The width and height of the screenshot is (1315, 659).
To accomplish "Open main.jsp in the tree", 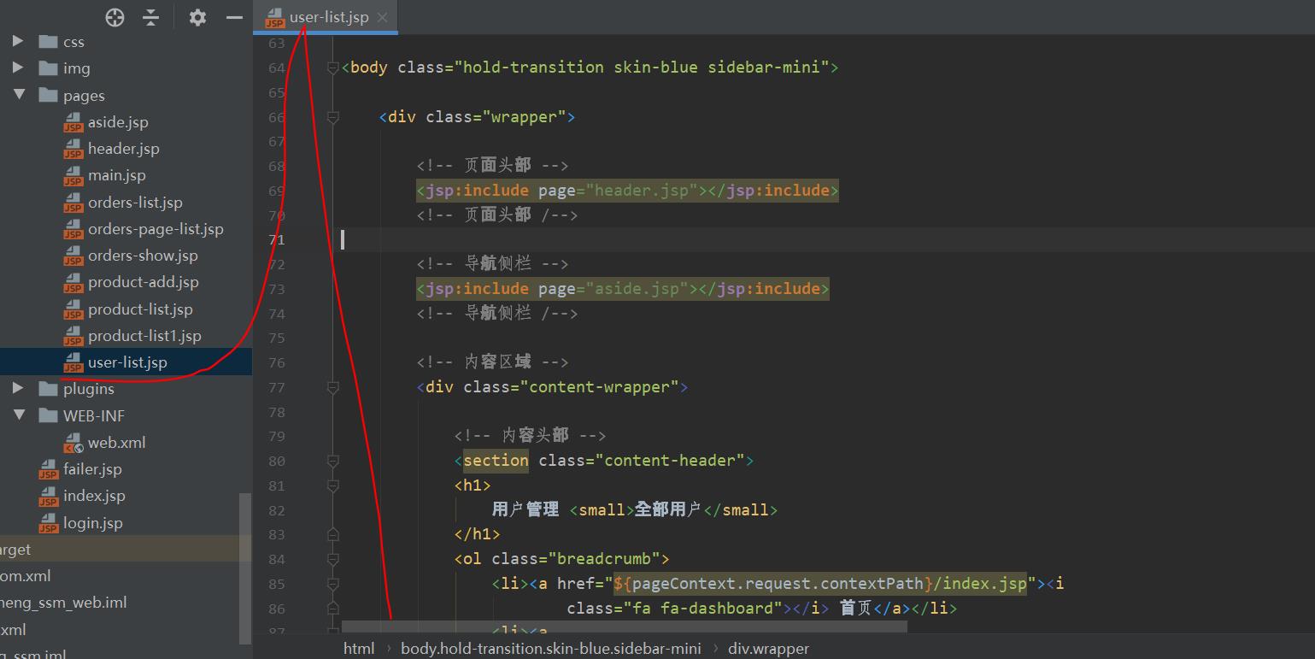I will [x=116, y=175].
